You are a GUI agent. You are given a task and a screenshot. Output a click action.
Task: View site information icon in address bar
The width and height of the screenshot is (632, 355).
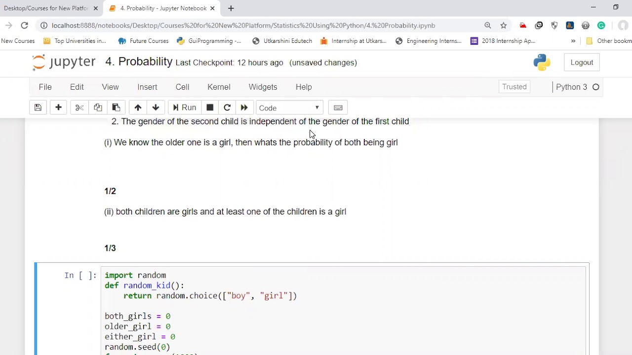[x=44, y=25]
